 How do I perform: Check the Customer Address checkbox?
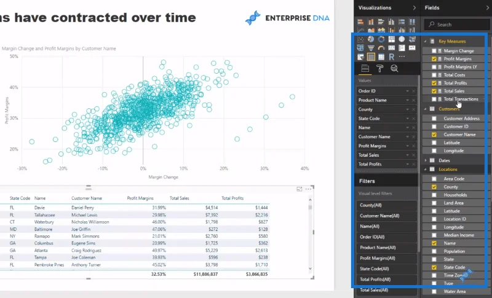pyautogui.click(x=434, y=119)
